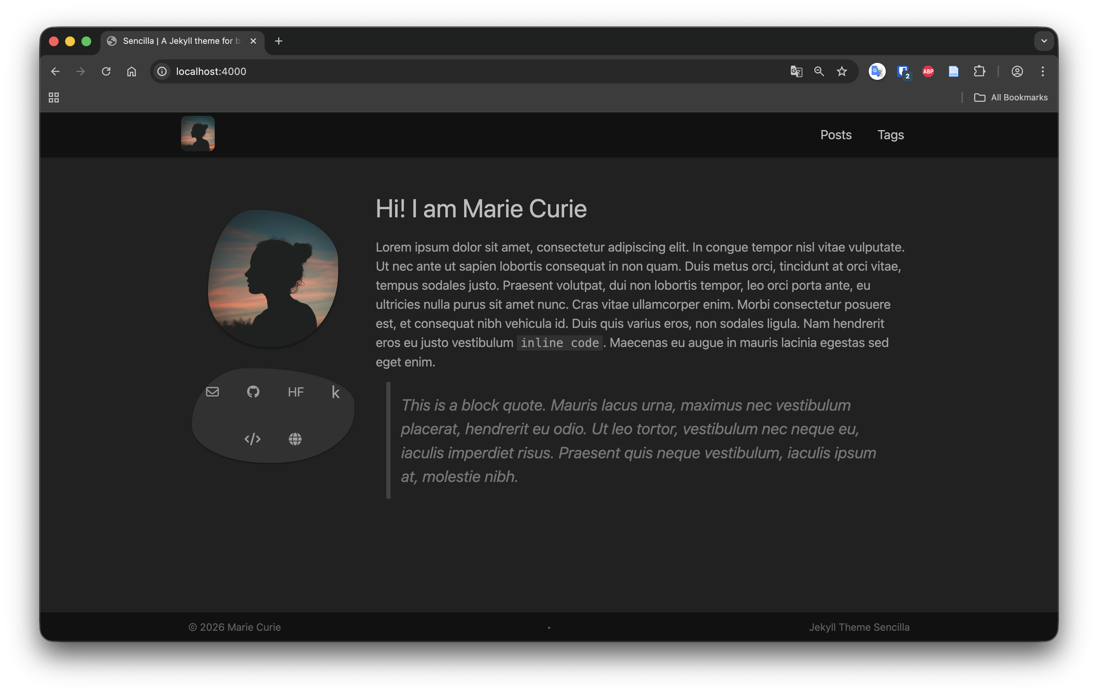Click the email envelope social icon
This screenshot has width=1098, height=694.
(212, 392)
